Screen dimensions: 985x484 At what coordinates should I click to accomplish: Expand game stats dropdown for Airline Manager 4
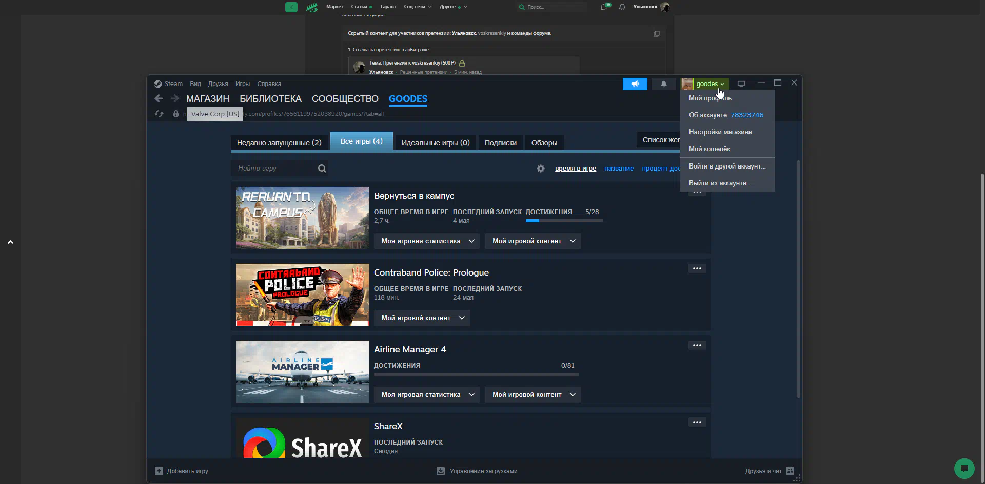[427, 394]
